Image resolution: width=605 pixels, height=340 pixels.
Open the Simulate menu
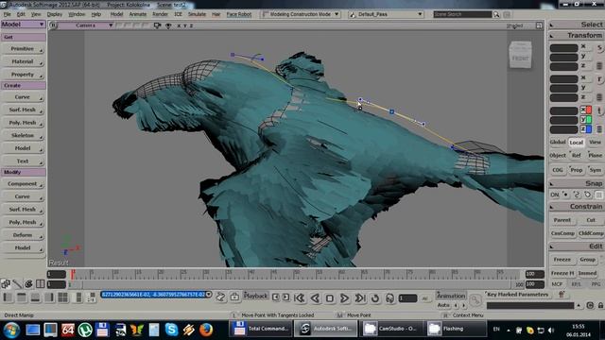(x=197, y=14)
